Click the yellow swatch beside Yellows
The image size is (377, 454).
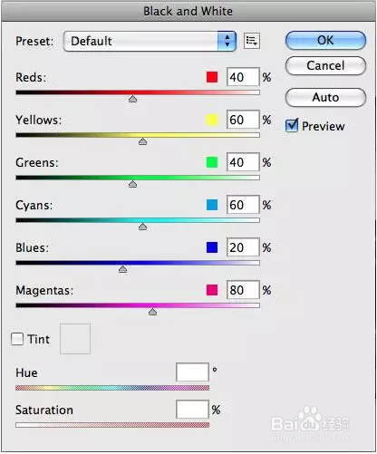click(x=212, y=120)
